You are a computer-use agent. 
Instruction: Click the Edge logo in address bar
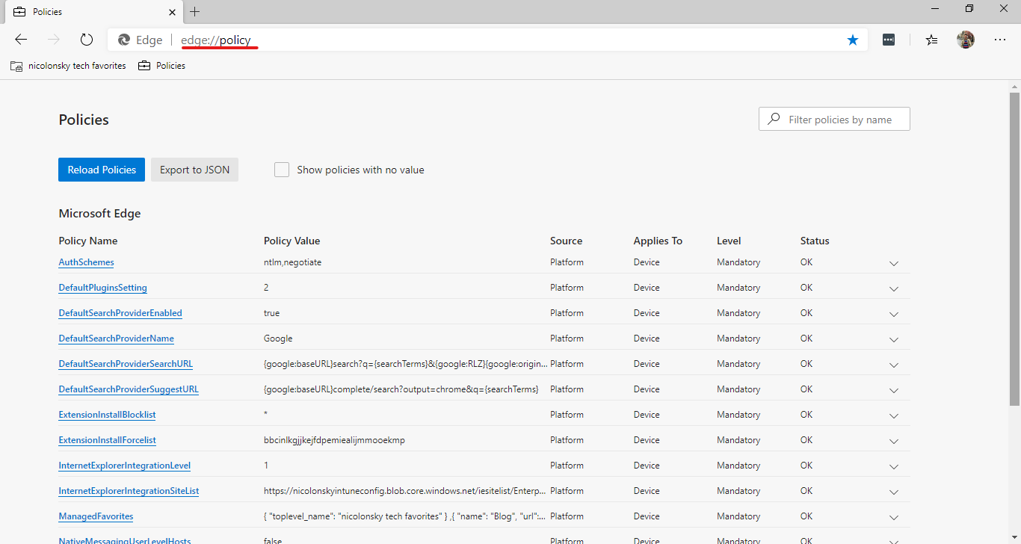point(124,40)
